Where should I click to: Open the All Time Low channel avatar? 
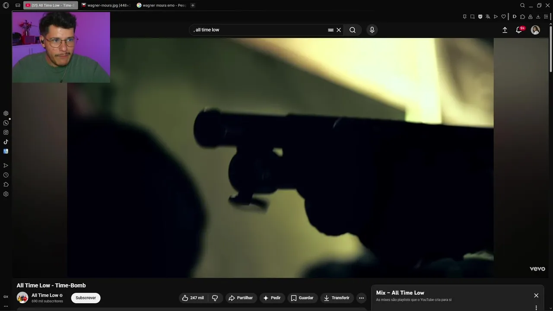22,298
